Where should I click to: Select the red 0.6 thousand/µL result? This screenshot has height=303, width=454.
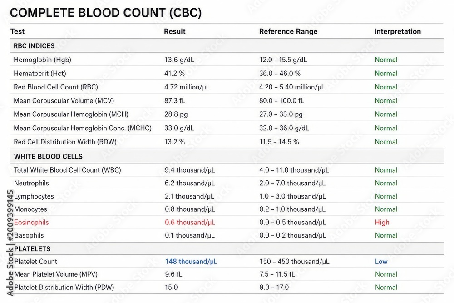click(190, 223)
